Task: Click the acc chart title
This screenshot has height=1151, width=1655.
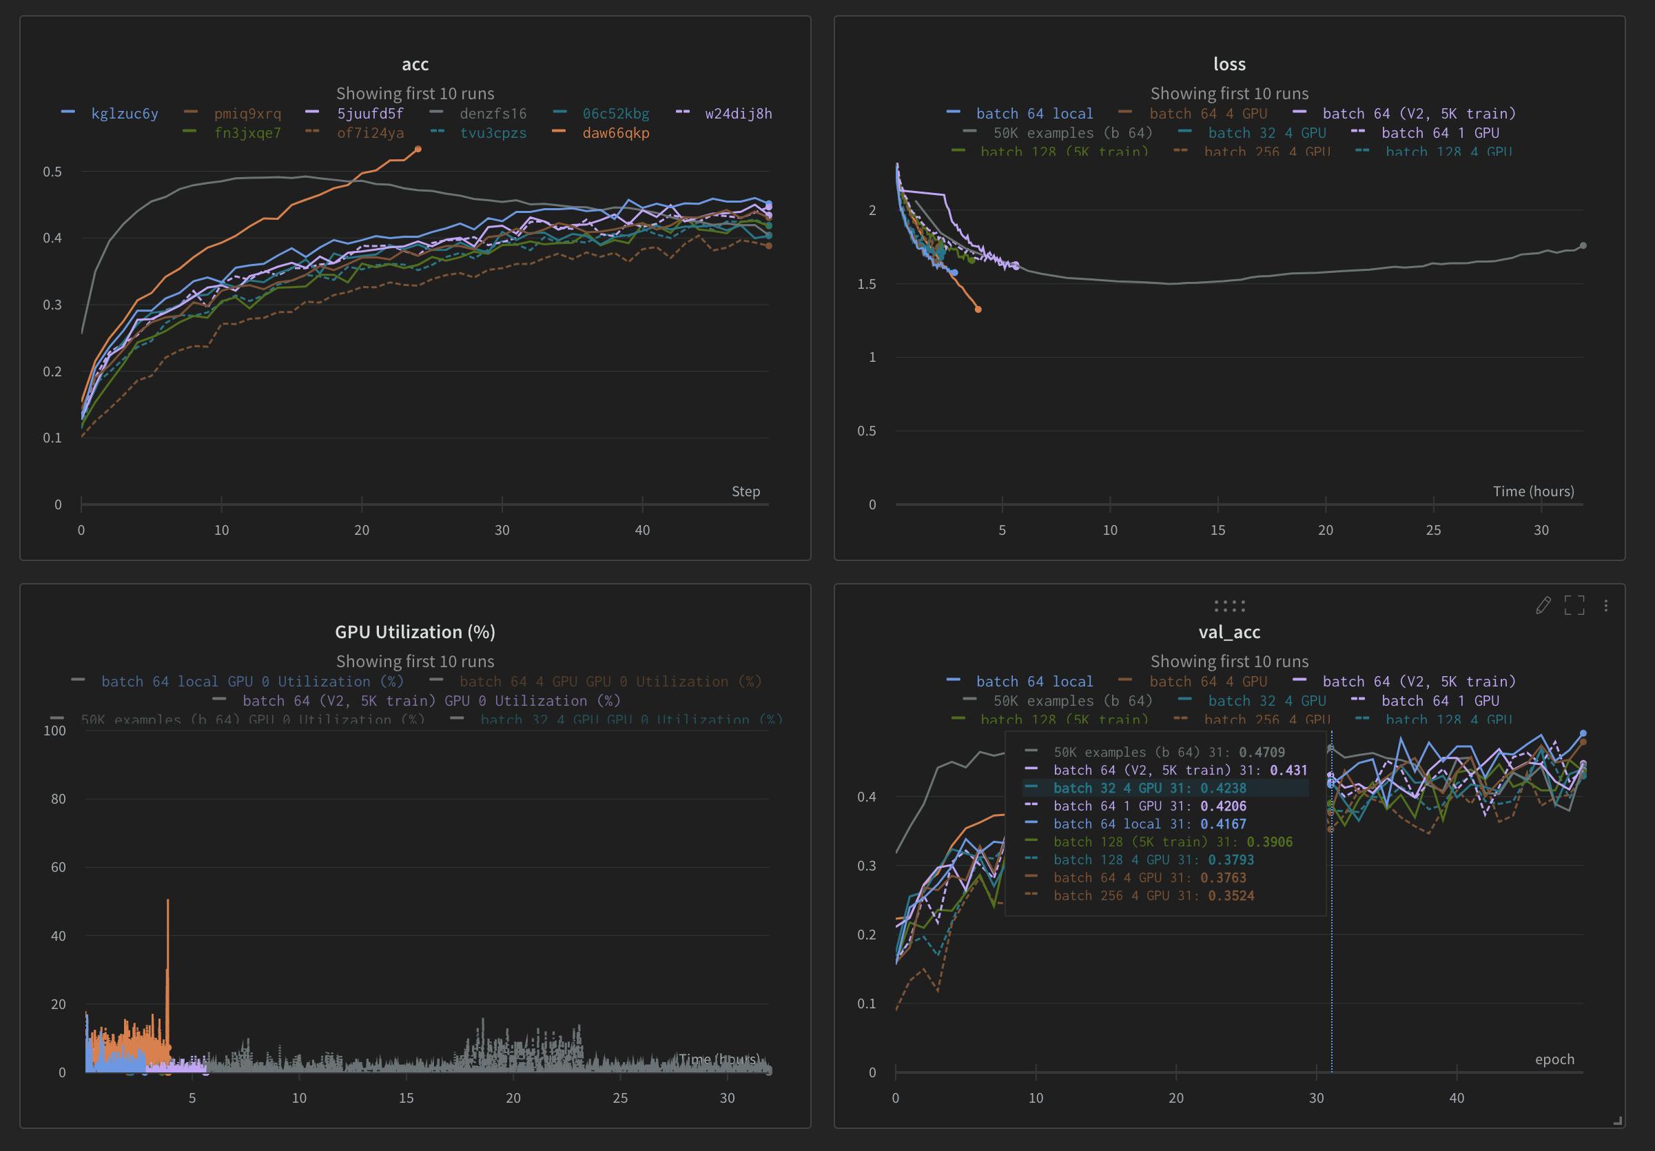Action: click(x=415, y=64)
